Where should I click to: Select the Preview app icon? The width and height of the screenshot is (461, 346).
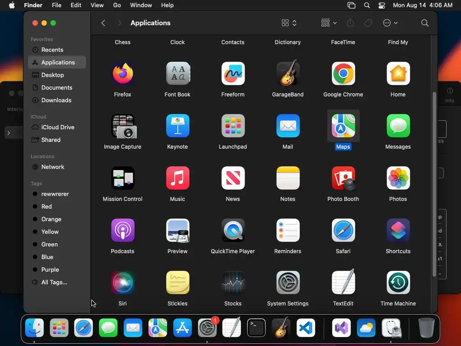click(x=177, y=230)
